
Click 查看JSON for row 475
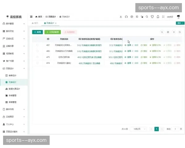point(155,57)
